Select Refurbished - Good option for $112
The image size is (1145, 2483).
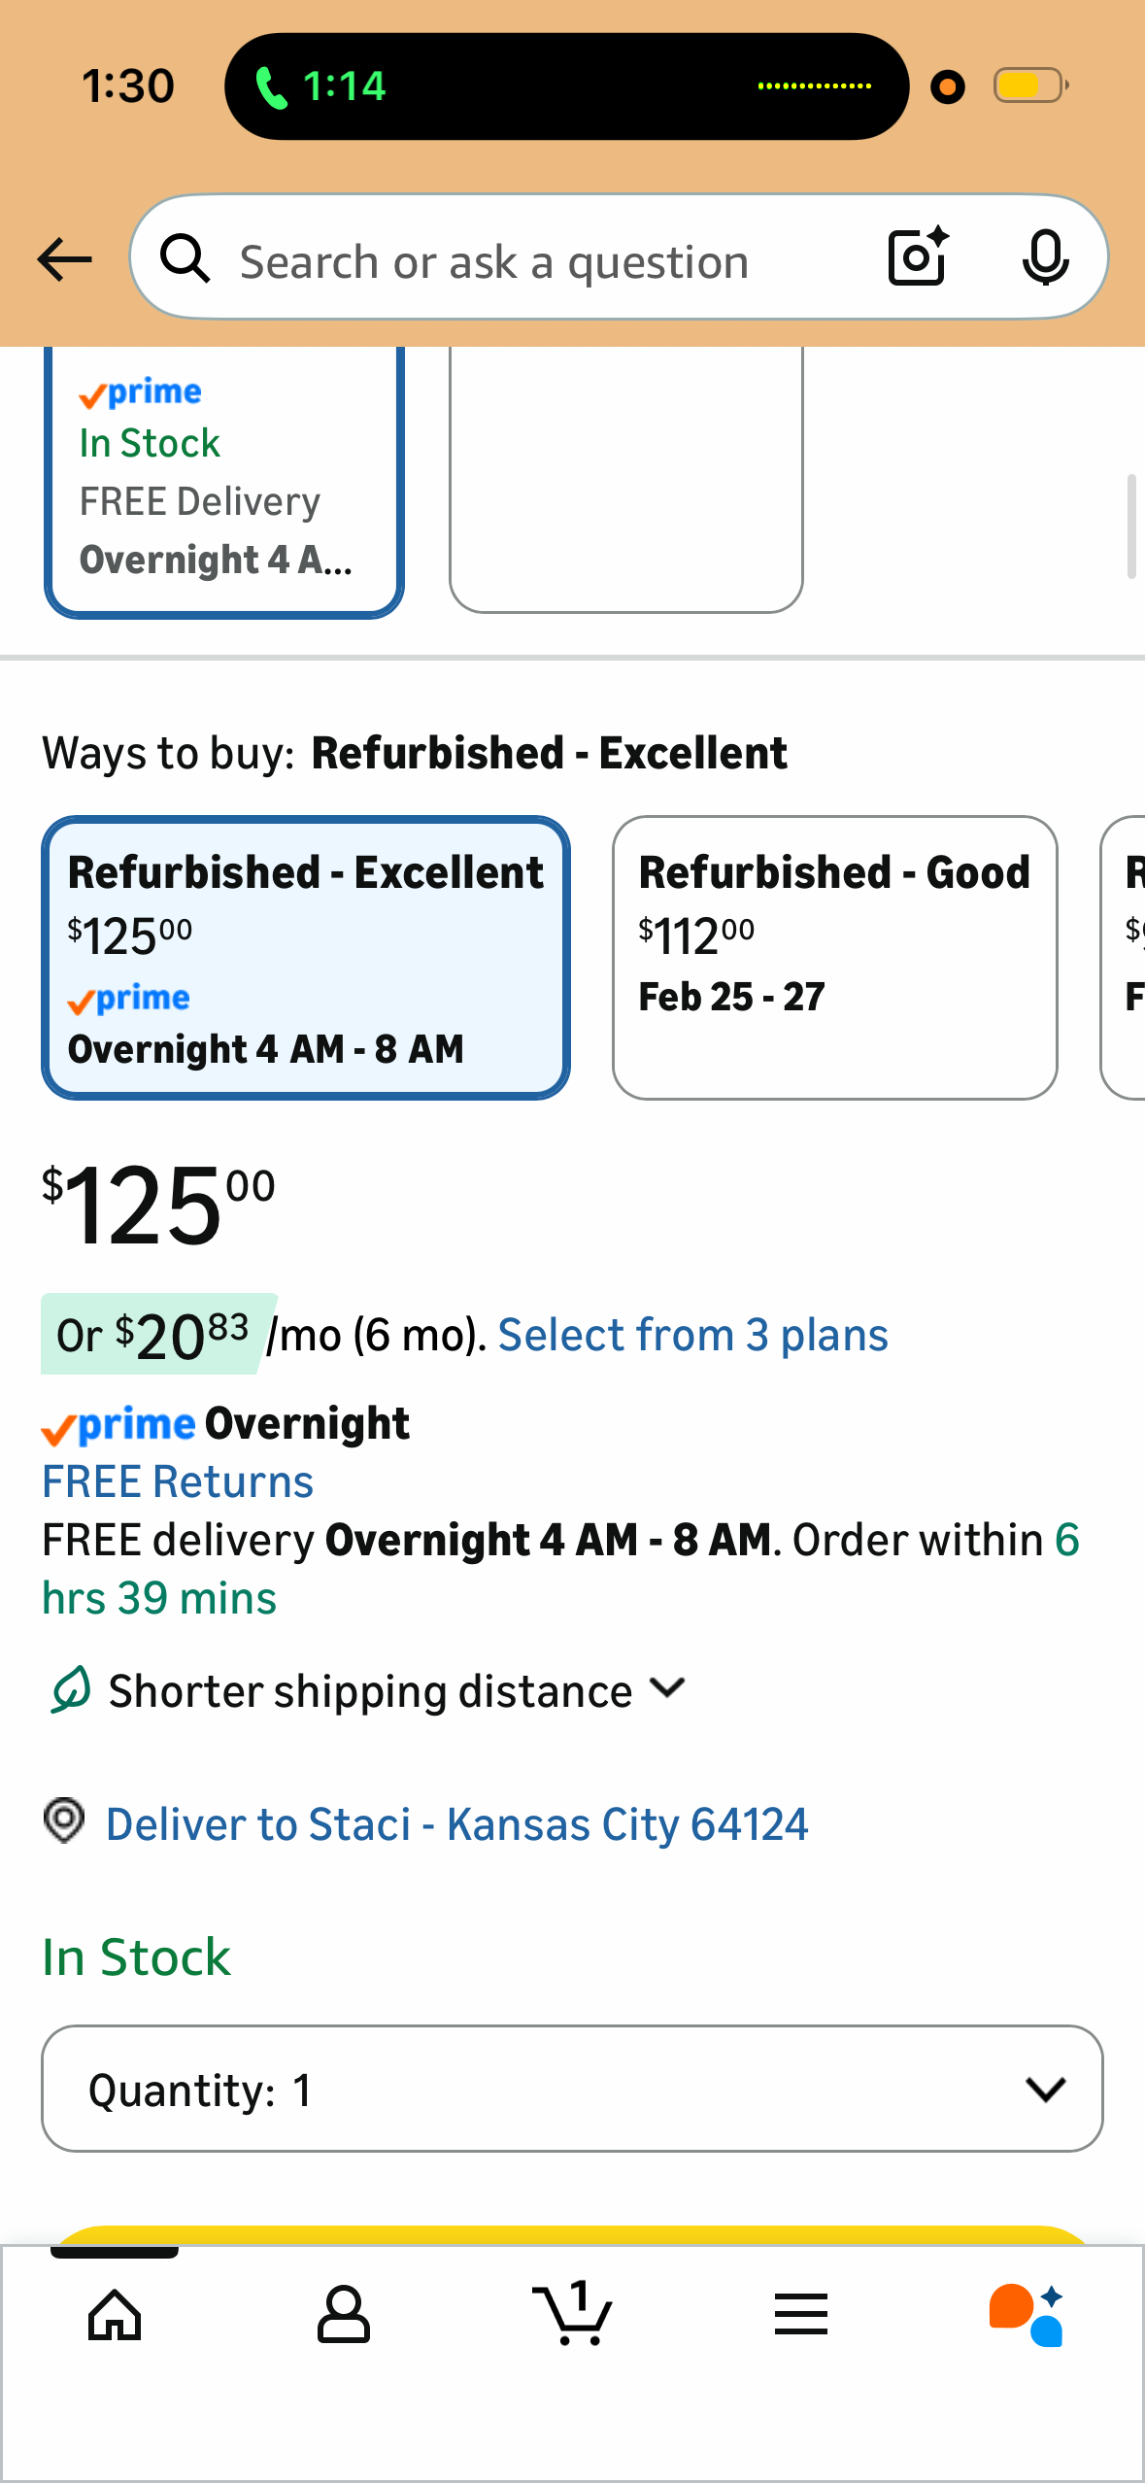(834, 958)
